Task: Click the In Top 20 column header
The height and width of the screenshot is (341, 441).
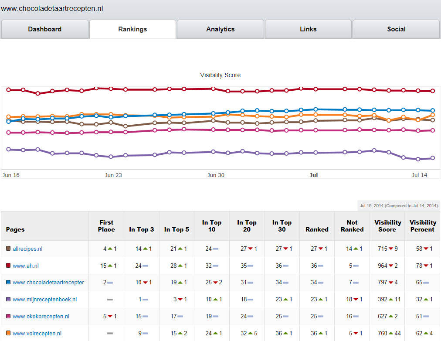Action: [247, 226]
